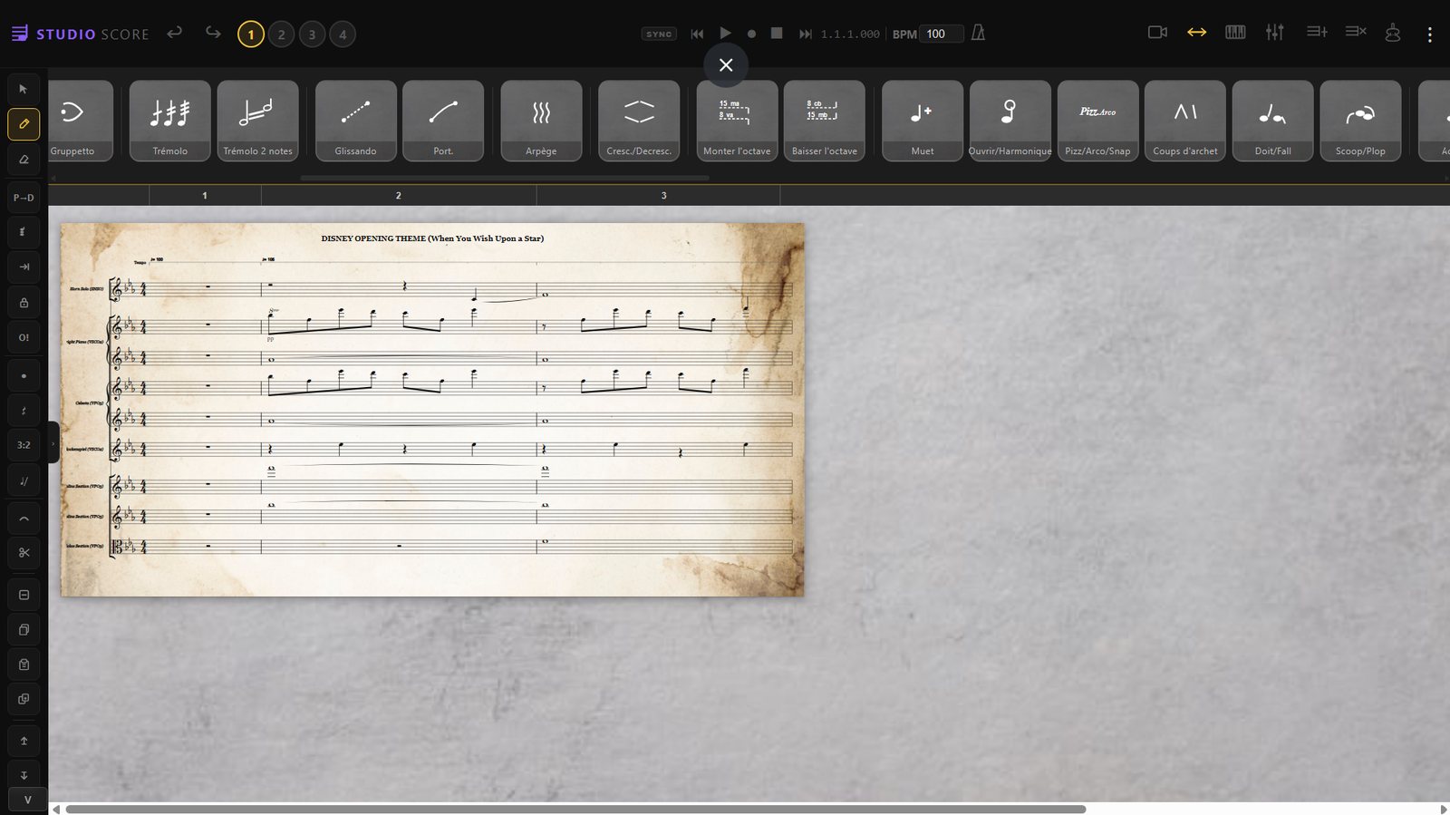Click the lock icon in the sidebar
This screenshot has height=815, width=1450.
[x=24, y=302]
